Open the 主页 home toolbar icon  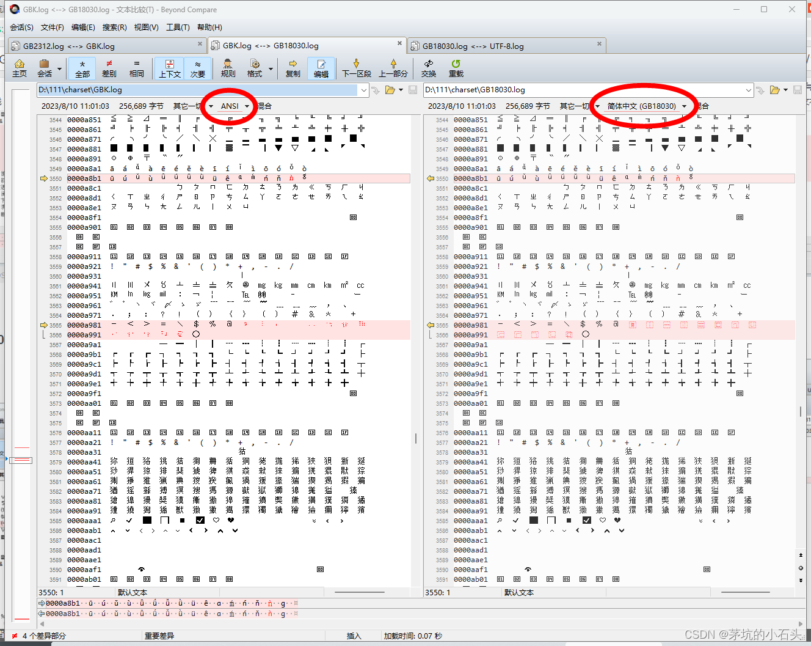(x=20, y=68)
